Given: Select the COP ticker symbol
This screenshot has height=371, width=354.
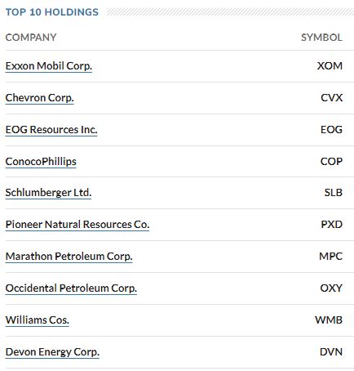Looking at the screenshot, I should (x=331, y=162).
